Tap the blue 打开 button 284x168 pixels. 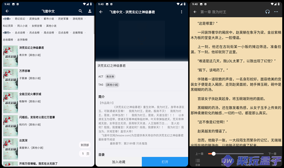coord(165,162)
